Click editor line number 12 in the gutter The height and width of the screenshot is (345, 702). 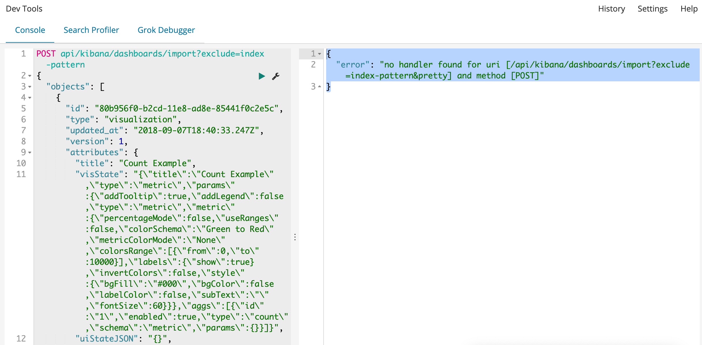(21, 339)
